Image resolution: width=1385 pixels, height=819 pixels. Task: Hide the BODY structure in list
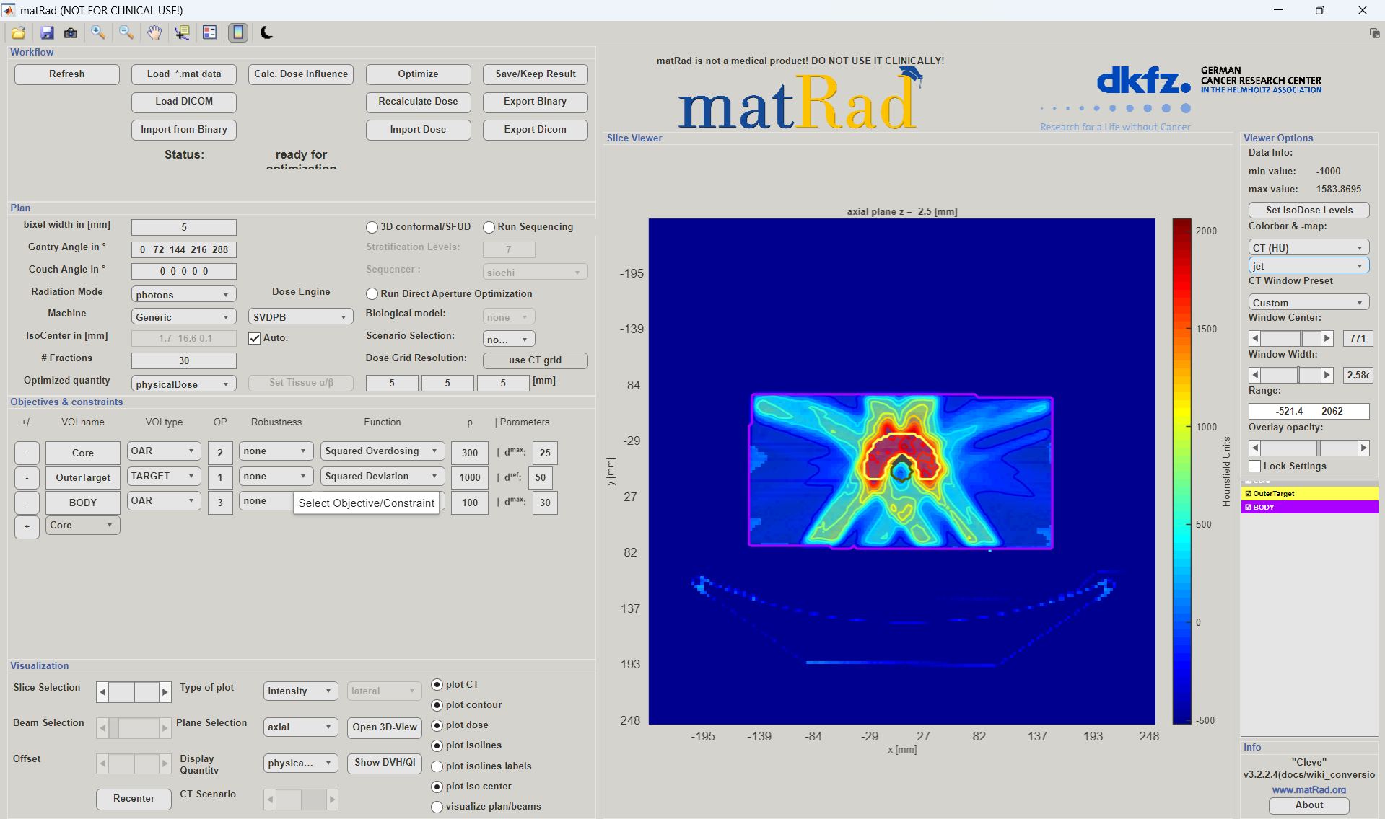coord(1249,508)
